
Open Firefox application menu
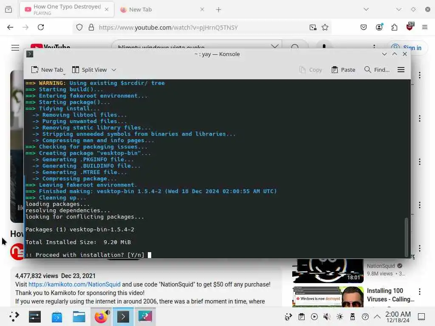coord(424,27)
